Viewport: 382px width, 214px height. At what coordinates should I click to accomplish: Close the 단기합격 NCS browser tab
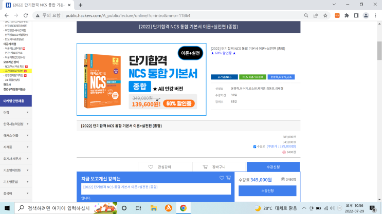(x=69, y=5)
